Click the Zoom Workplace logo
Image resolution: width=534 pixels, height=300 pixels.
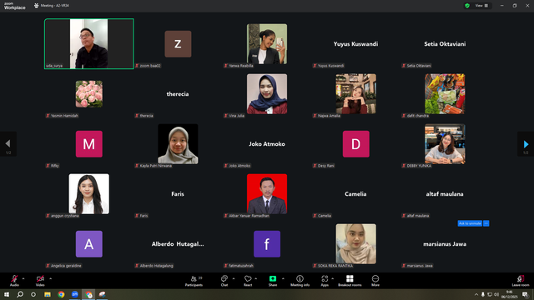pos(15,6)
